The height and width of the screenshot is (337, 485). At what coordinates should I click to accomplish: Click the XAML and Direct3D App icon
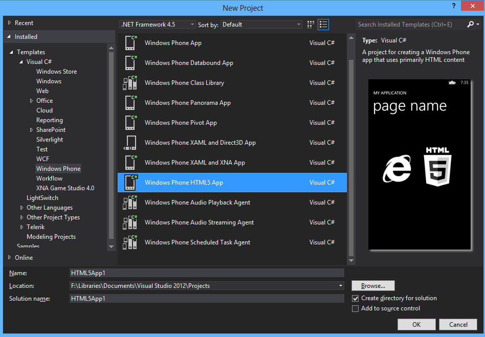(x=130, y=143)
